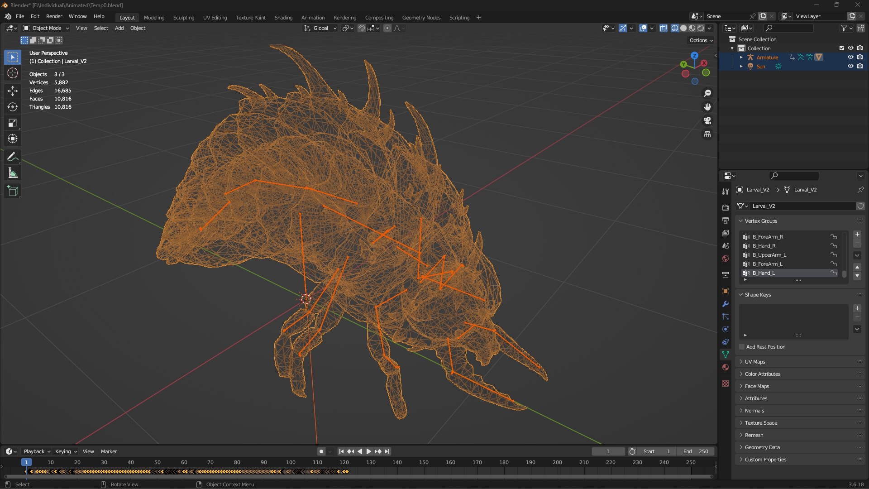Viewport: 869px width, 489px height.
Task: Select the Annotate pencil tool
Action: [x=13, y=157]
